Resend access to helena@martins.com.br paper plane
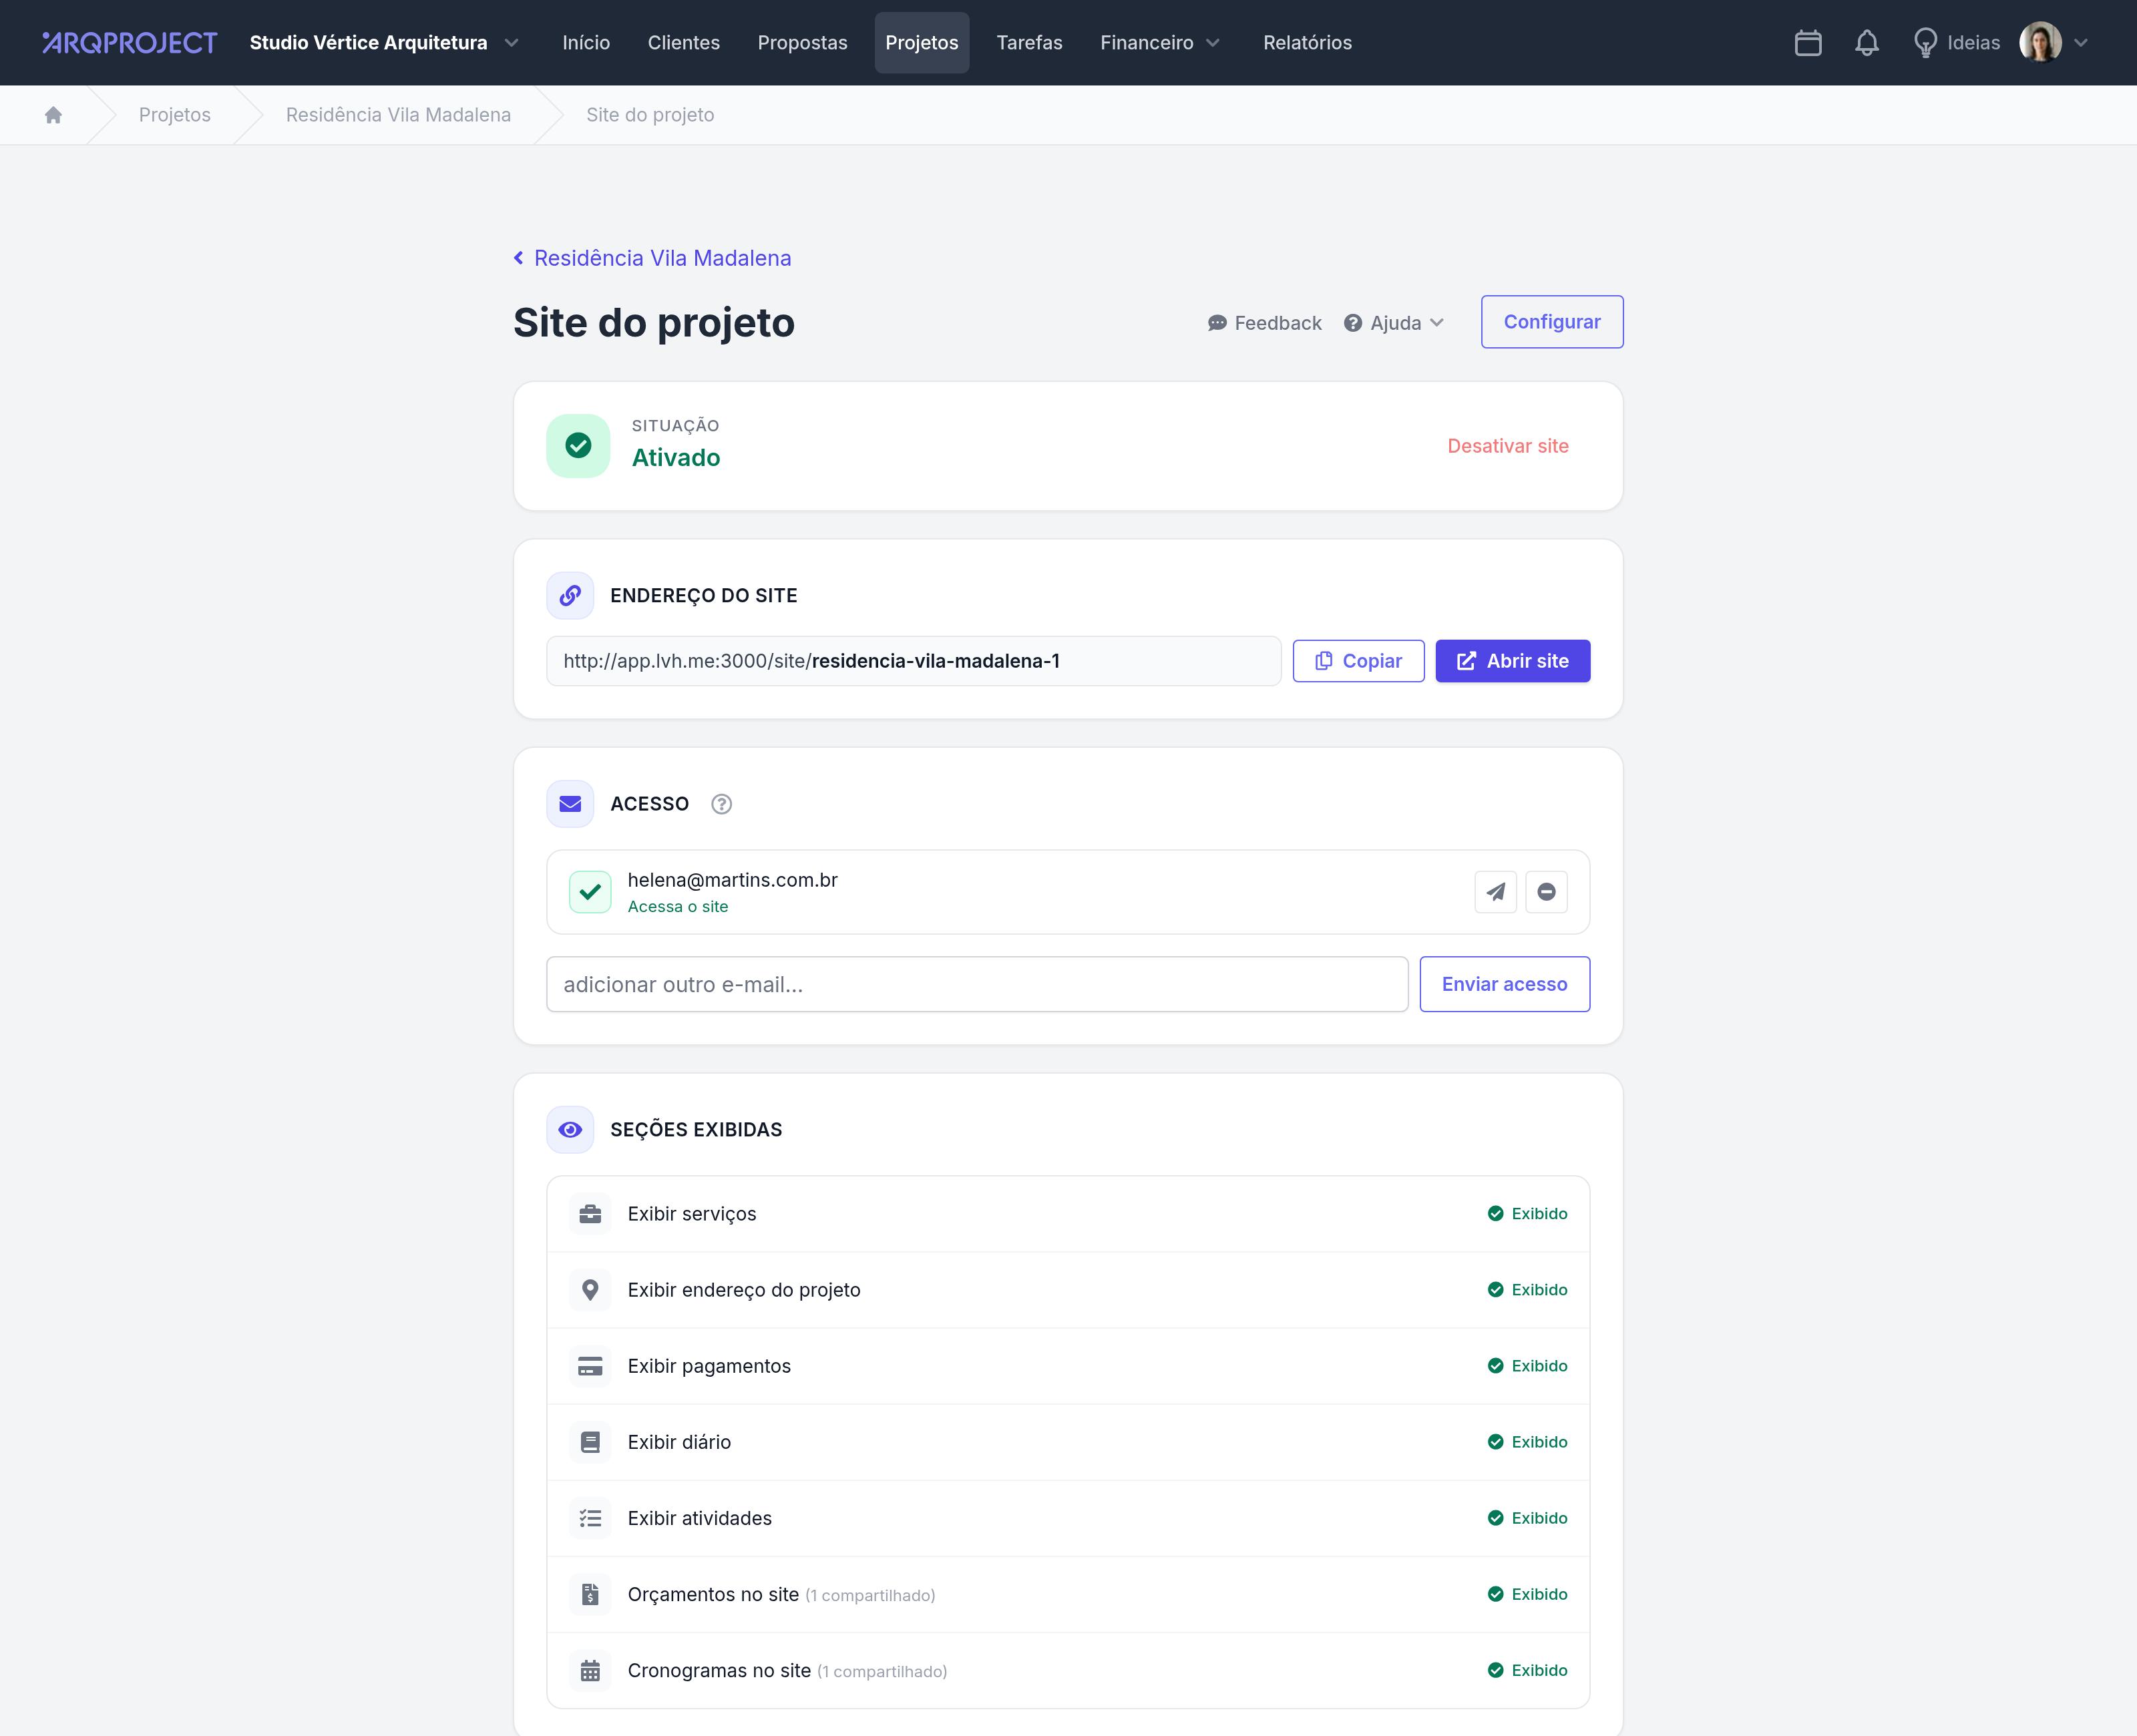The width and height of the screenshot is (2137, 1736). [1495, 892]
